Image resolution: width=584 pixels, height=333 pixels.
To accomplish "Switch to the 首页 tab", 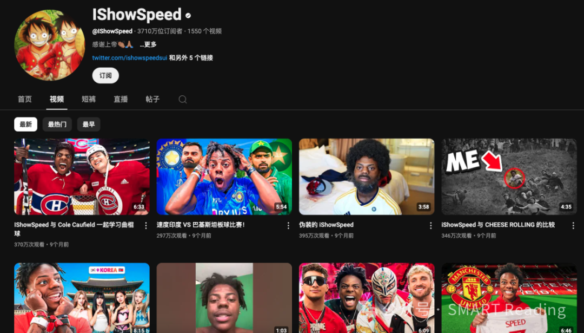I will click(25, 99).
